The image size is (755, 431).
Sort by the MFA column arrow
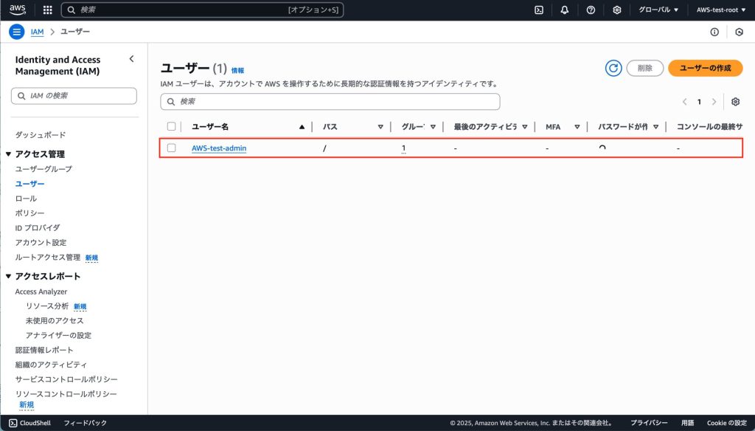coord(577,127)
